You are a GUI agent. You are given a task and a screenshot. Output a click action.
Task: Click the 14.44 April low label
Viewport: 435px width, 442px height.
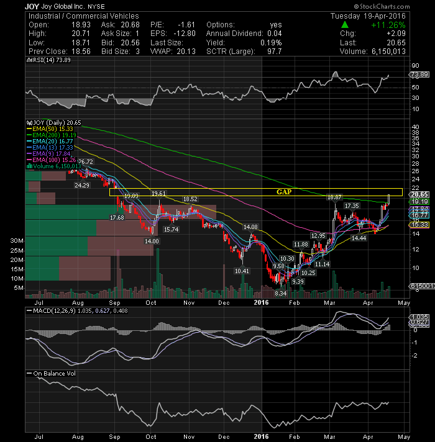(x=359, y=238)
